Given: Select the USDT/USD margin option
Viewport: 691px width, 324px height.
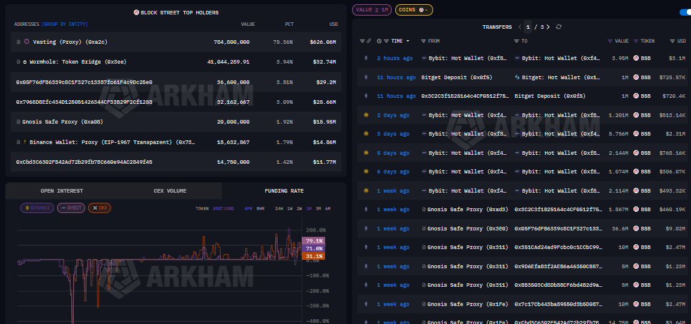Looking at the screenshot, I should tap(223, 209).
